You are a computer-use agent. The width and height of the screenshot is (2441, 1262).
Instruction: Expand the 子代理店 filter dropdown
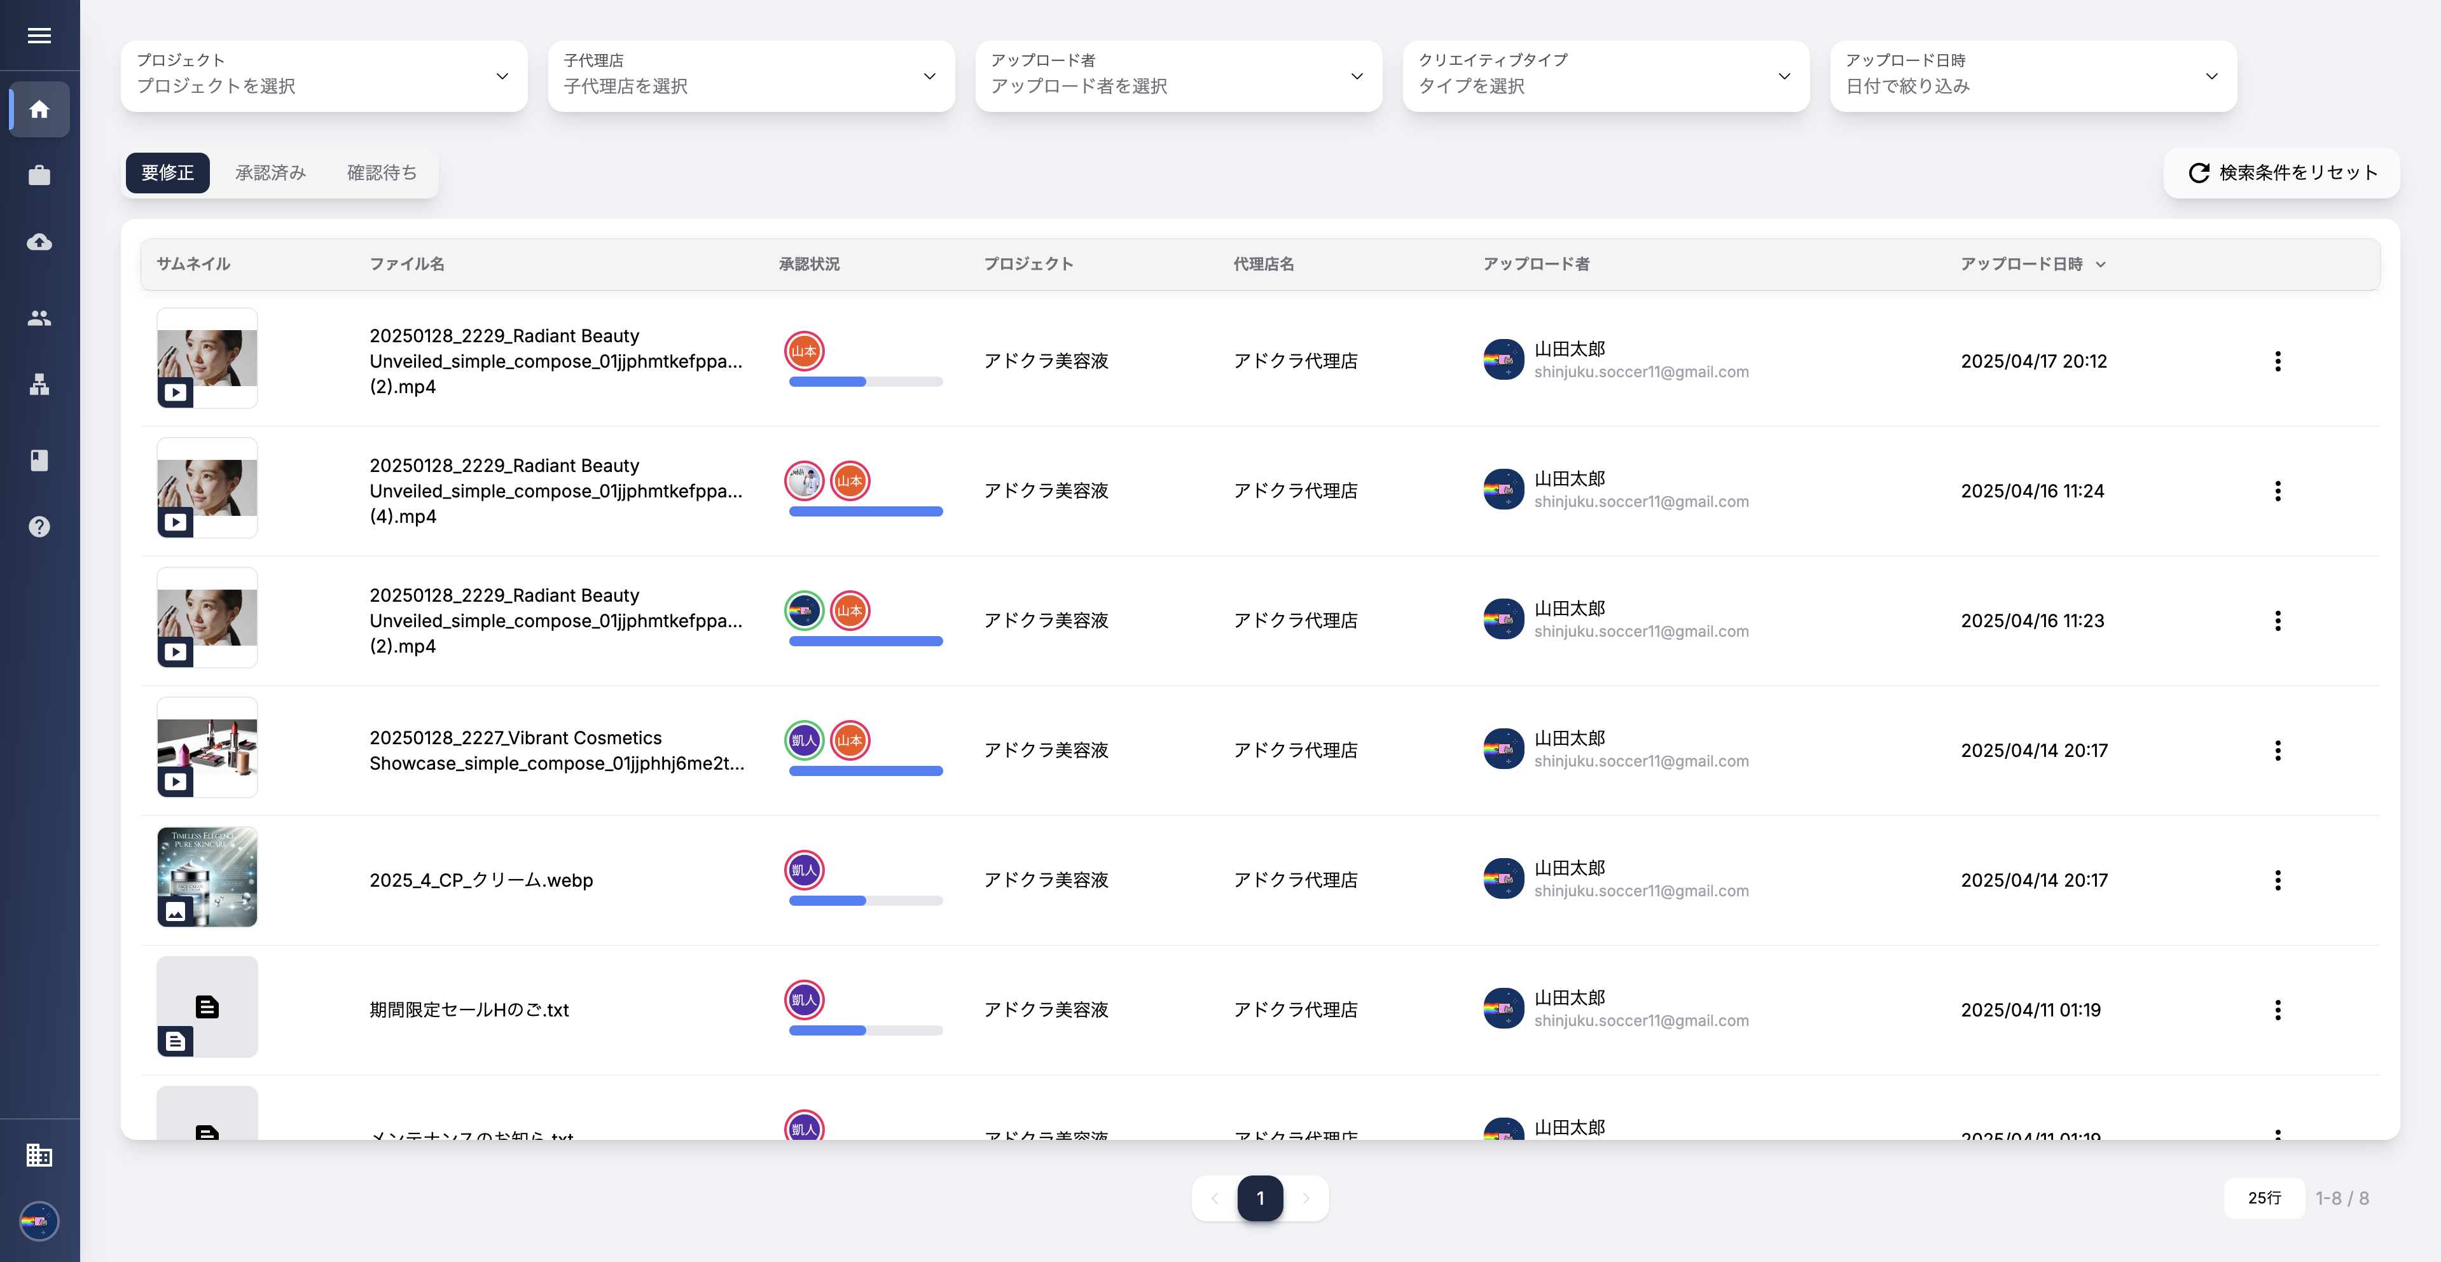tap(750, 76)
